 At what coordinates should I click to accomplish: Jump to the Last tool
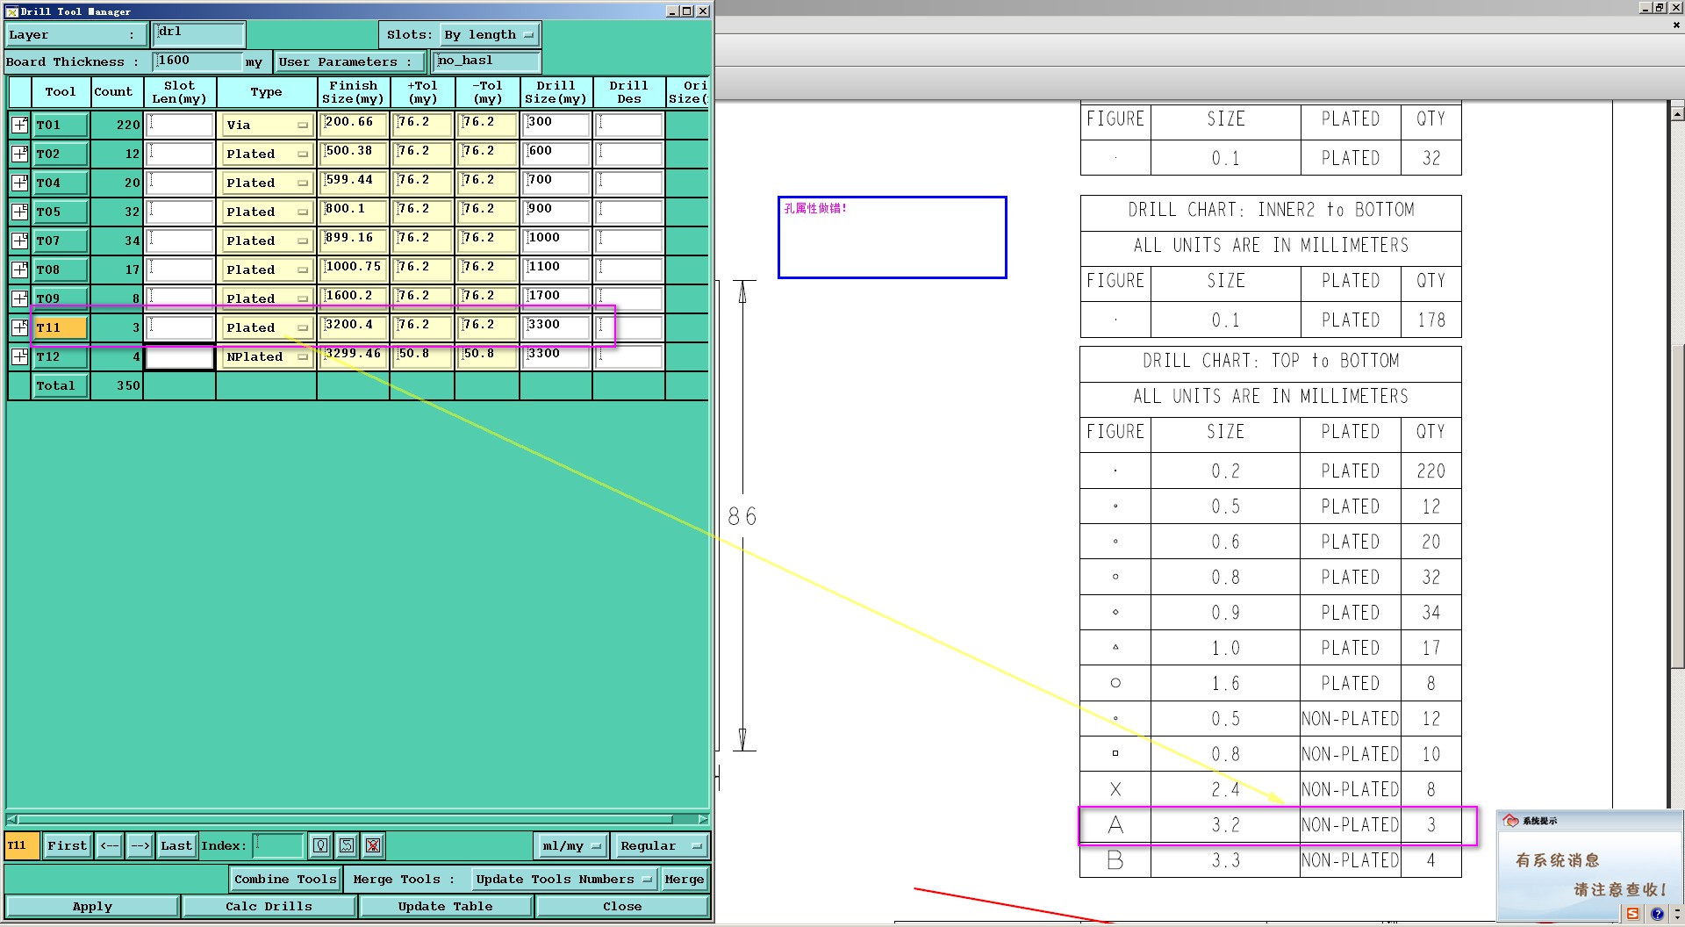click(x=176, y=846)
